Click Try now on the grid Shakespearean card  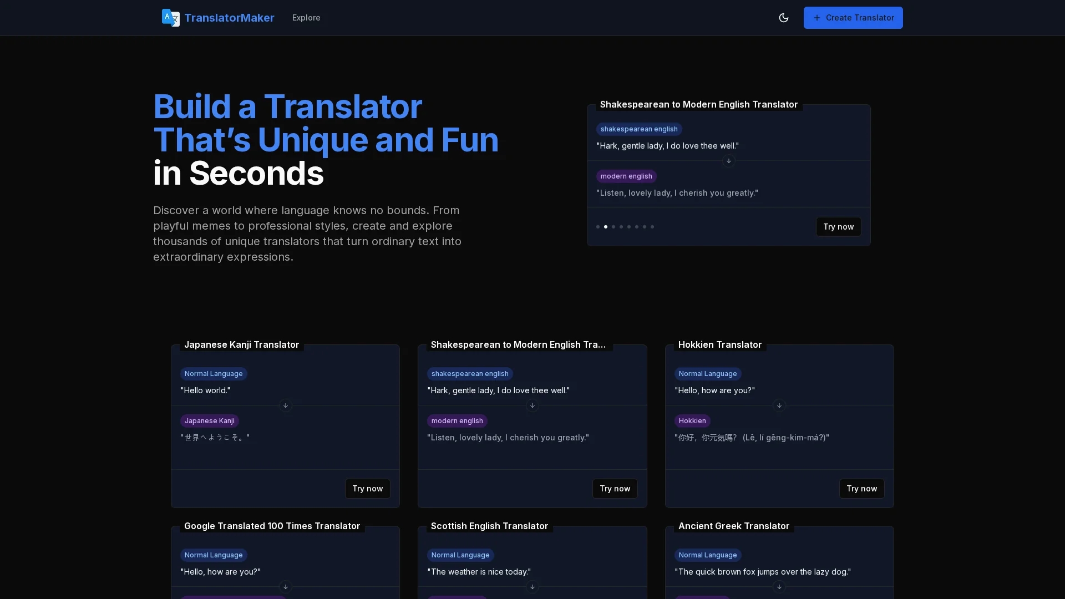[615, 489]
